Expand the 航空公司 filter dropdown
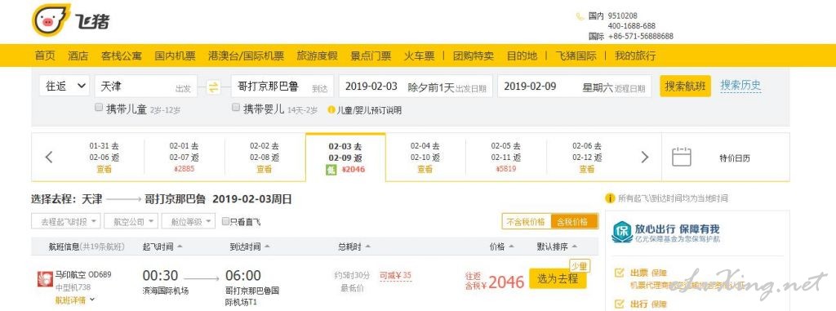This screenshot has width=836, height=311. click(x=131, y=221)
